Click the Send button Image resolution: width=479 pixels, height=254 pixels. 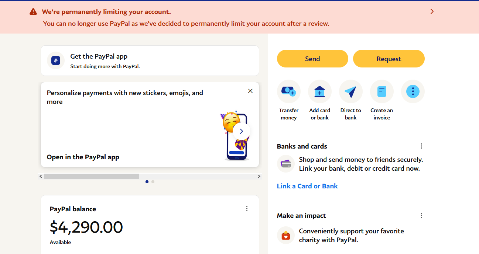click(312, 59)
